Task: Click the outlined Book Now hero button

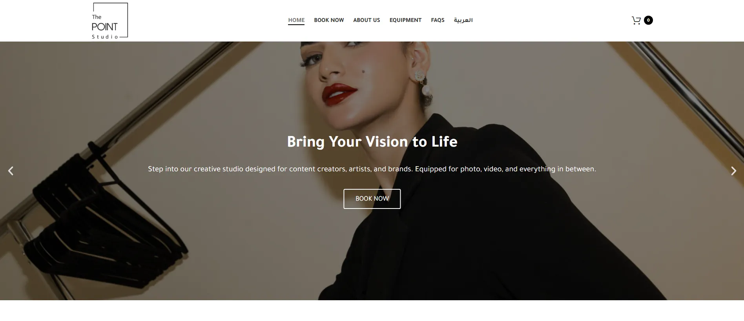Action: click(372, 199)
